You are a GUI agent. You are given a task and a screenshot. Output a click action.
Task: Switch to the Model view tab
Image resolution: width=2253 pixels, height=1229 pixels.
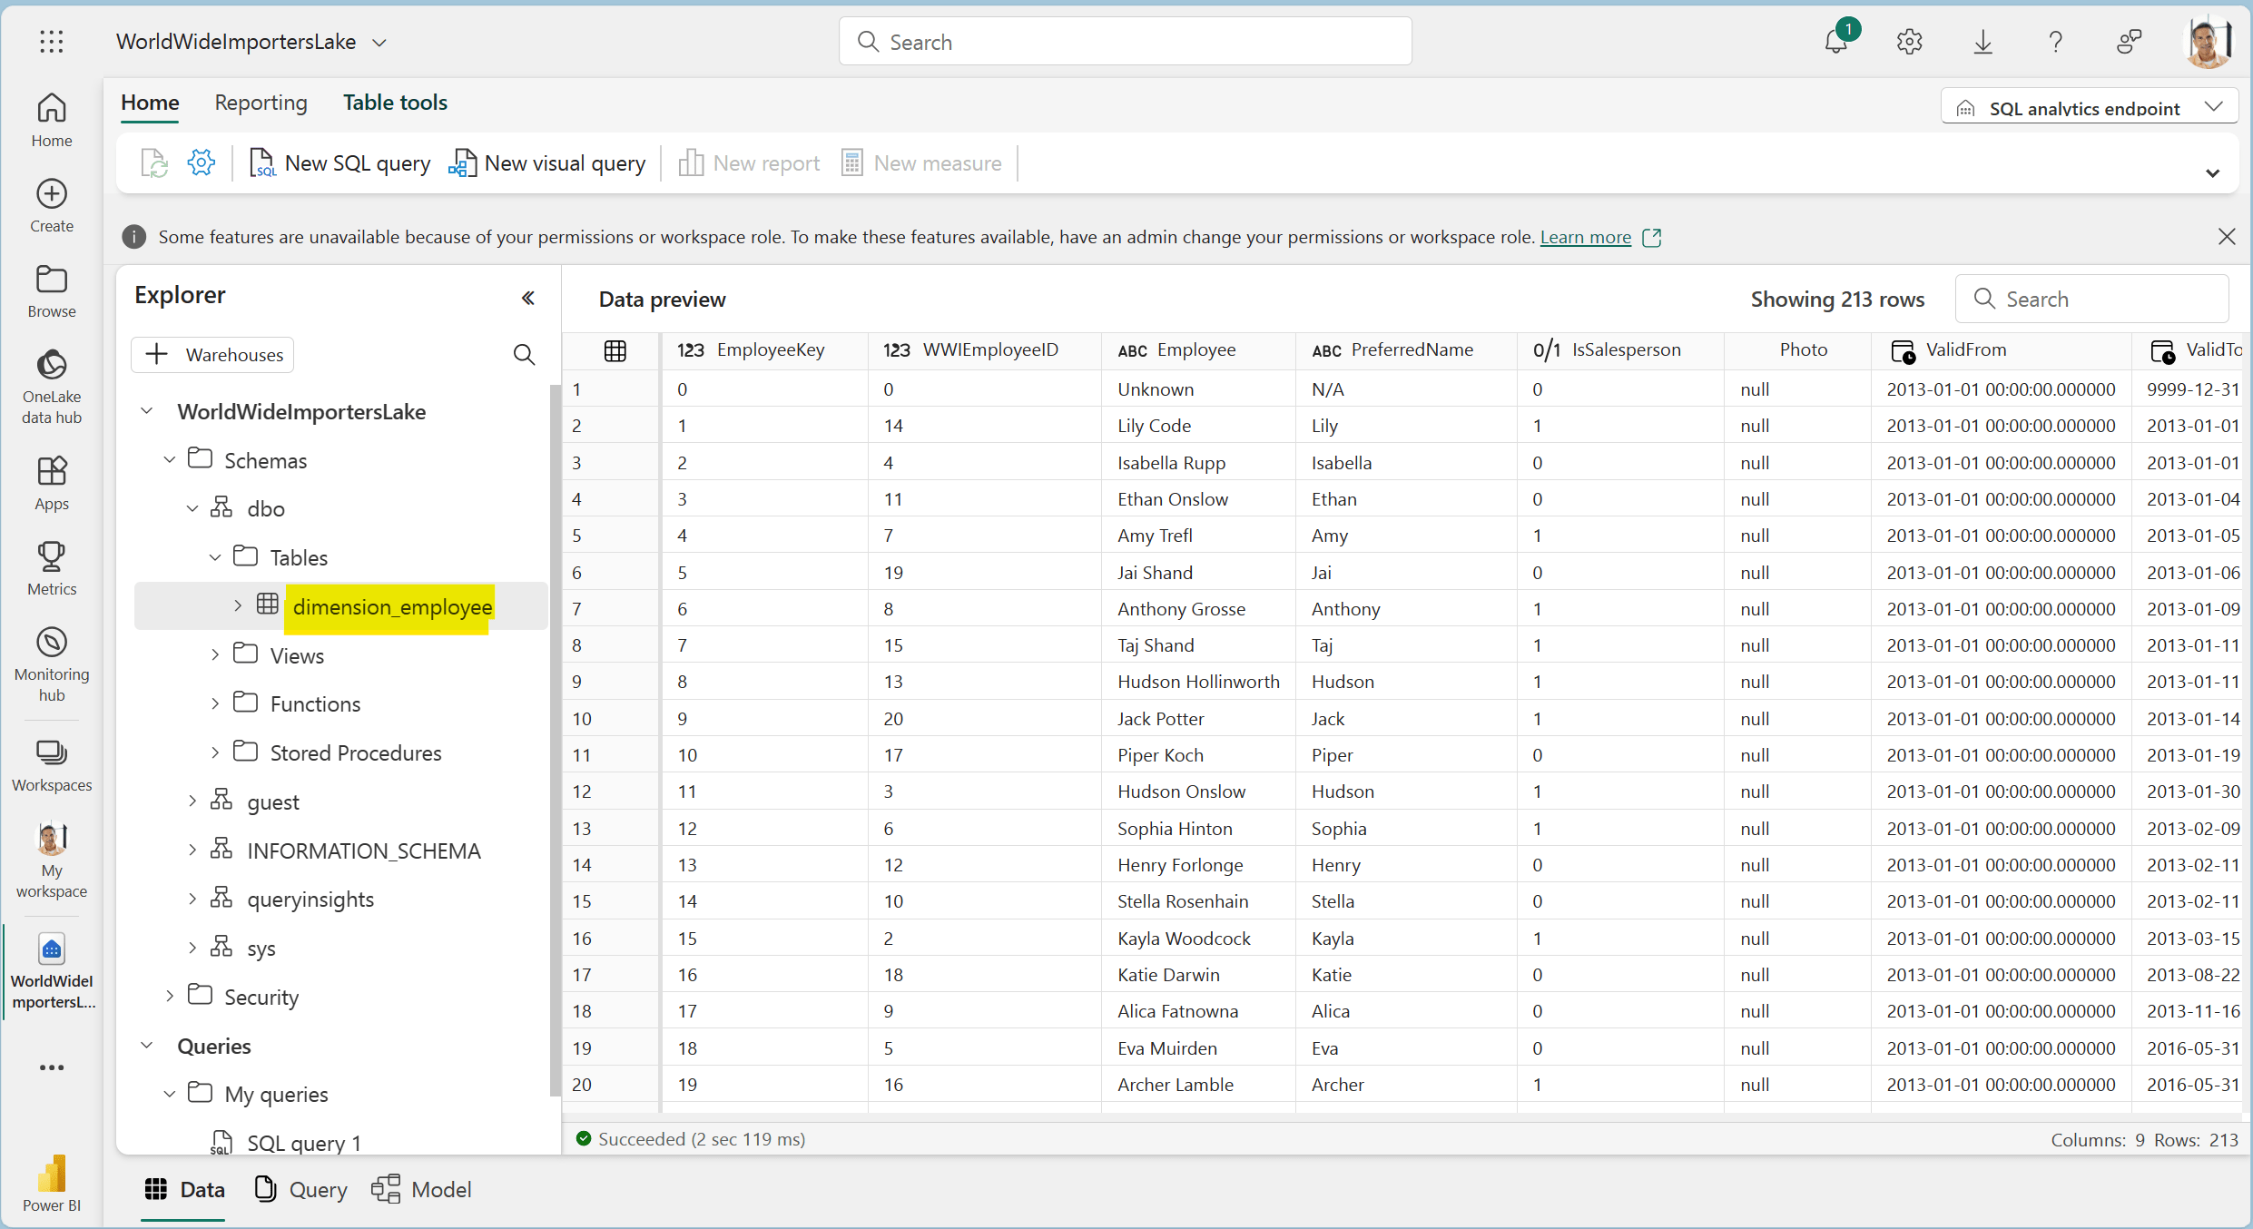click(422, 1189)
